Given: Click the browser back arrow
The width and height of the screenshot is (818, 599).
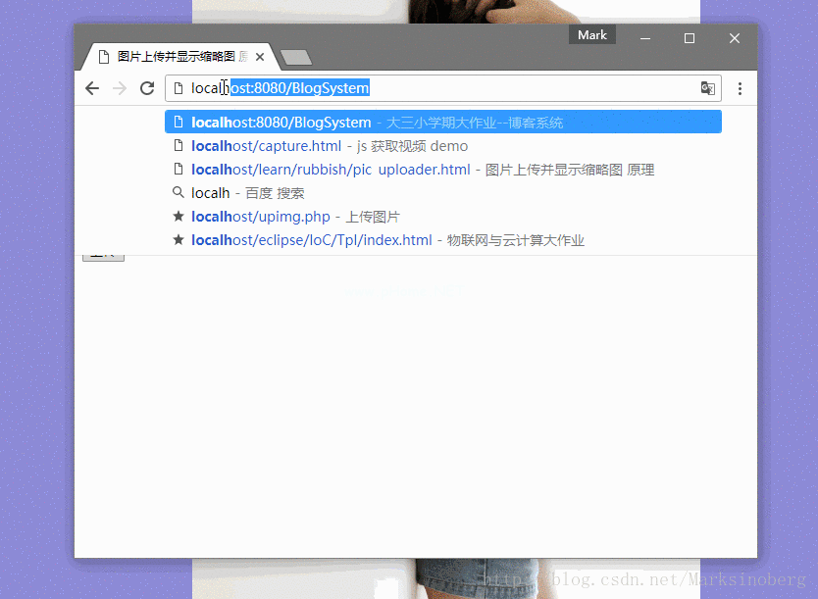Looking at the screenshot, I should click(92, 88).
